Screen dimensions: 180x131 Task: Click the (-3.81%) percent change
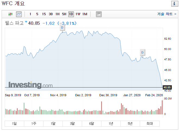(67, 23)
